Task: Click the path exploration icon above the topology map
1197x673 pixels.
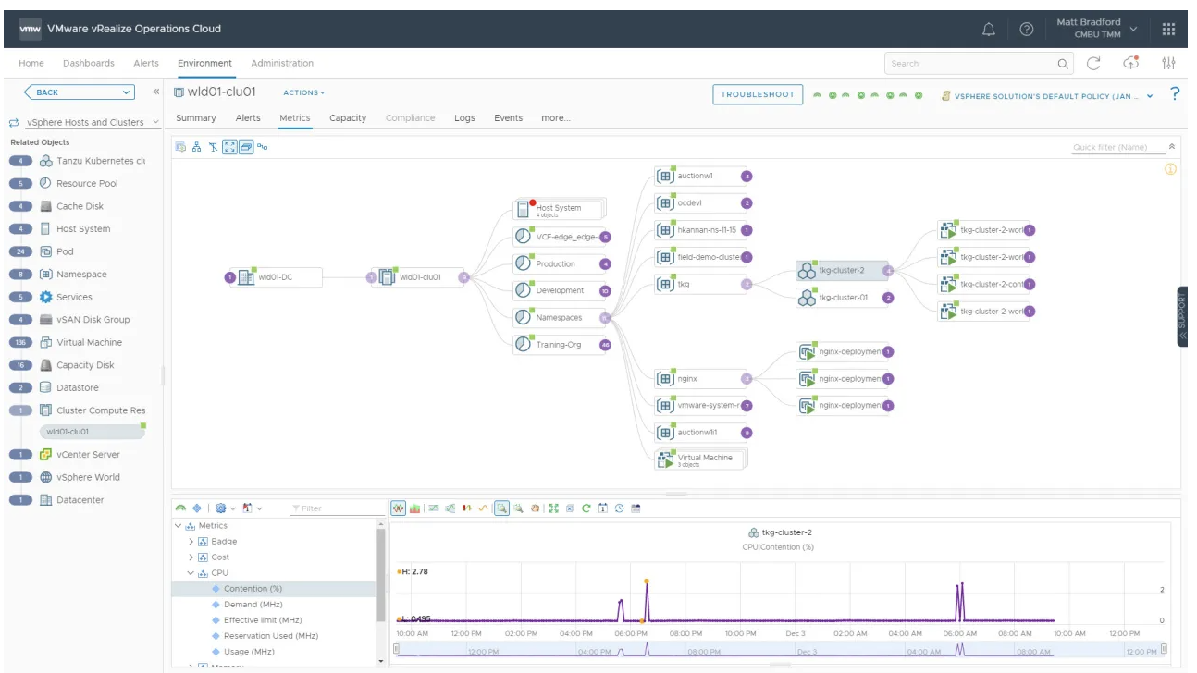Action: (263, 147)
